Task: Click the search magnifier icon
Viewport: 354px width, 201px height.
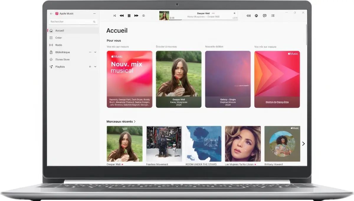Action: pos(94,22)
